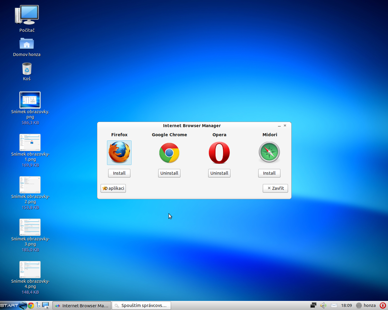Launch Chrome from the panel launcher
This screenshot has height=310, width=388.
31,305
